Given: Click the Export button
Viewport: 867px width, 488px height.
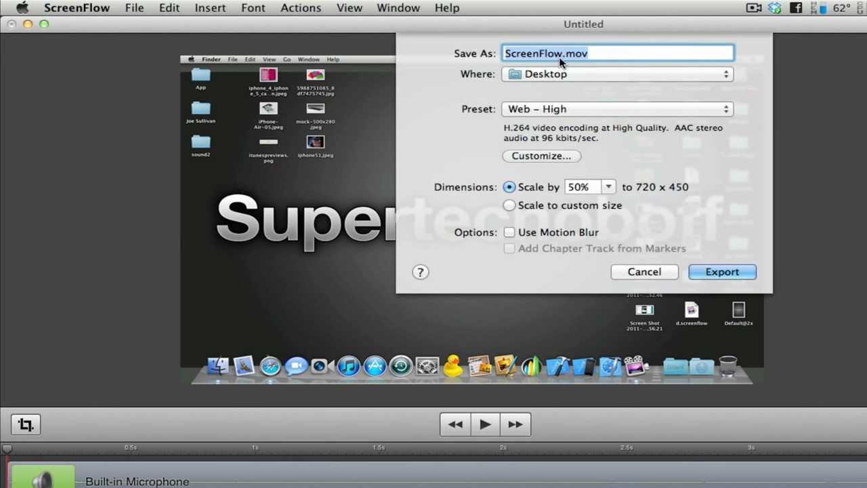Looking at the screenshot, I should (722, 272).
